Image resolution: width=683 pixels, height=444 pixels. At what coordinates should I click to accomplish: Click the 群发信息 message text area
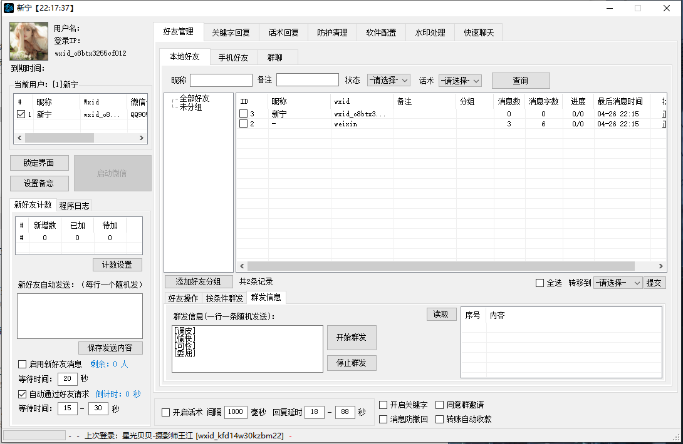tap(248, 349)
